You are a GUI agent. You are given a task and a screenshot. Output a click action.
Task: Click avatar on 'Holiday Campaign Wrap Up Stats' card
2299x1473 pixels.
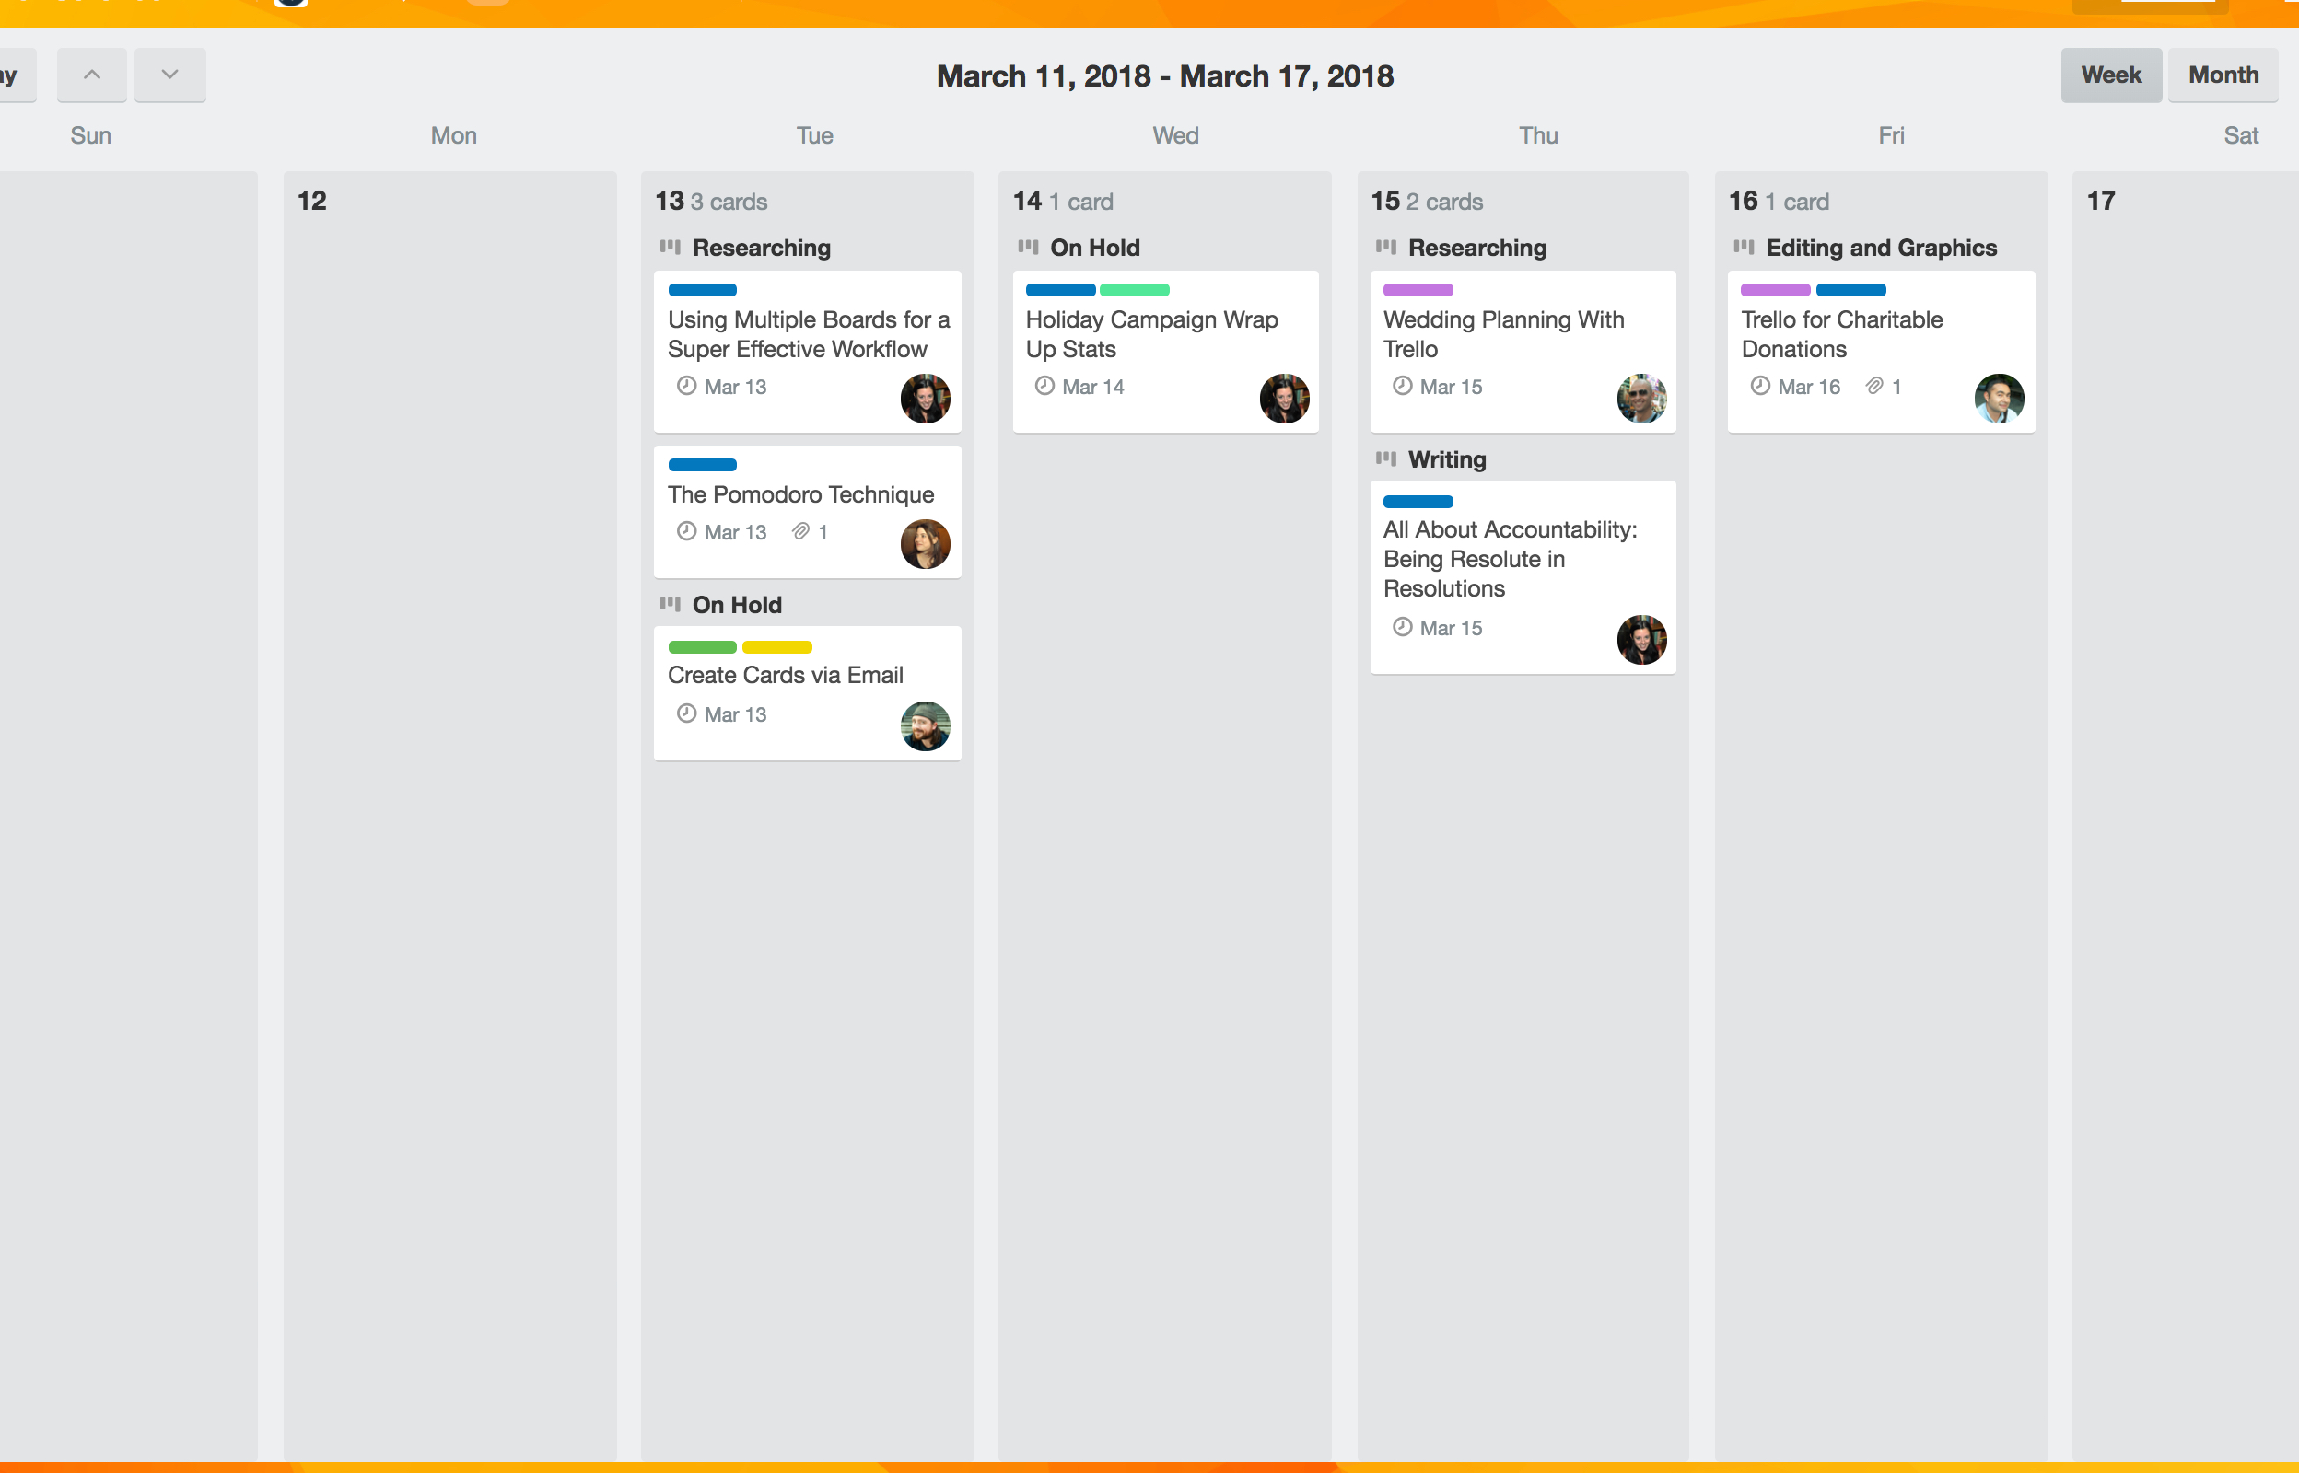[1284, 397]
